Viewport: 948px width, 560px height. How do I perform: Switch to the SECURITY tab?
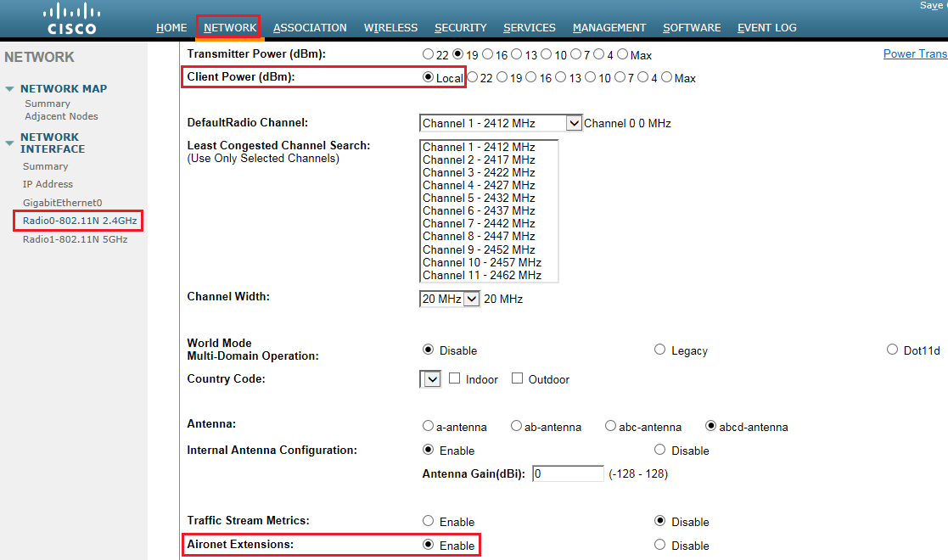461,27
